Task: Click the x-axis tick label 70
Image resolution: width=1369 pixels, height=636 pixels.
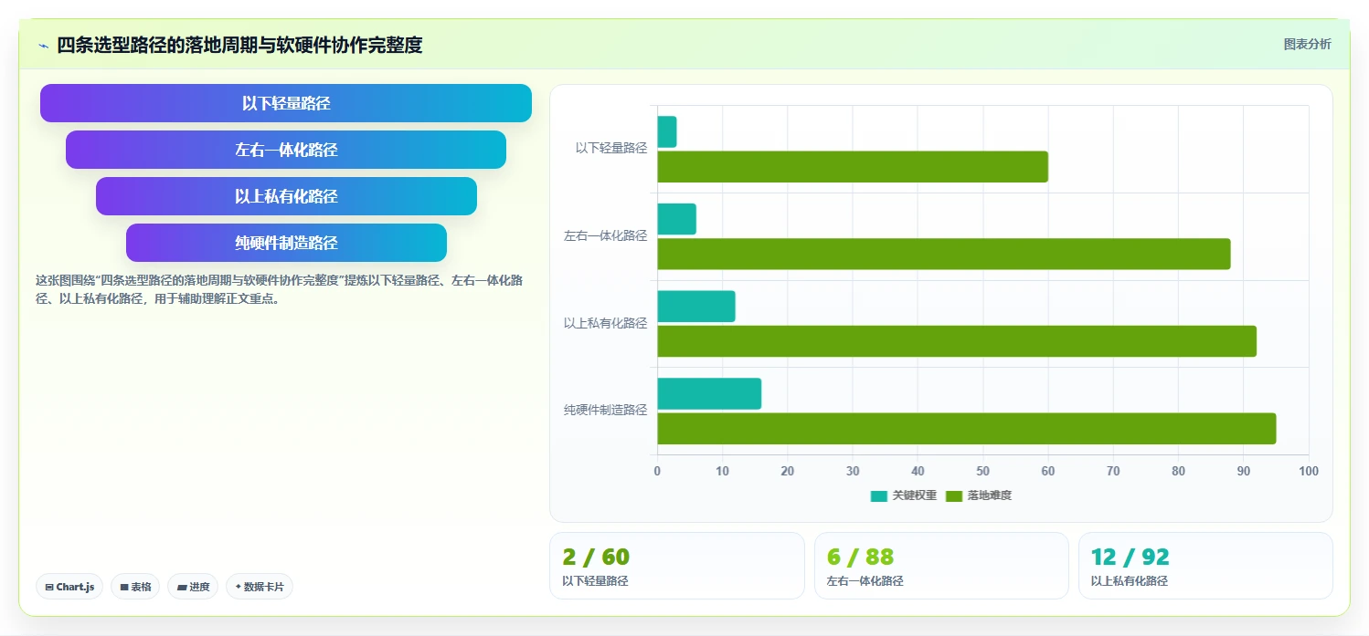Action: [1113, 471]
